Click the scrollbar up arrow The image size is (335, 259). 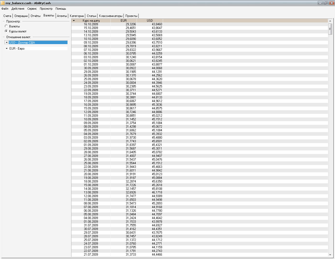330,21
